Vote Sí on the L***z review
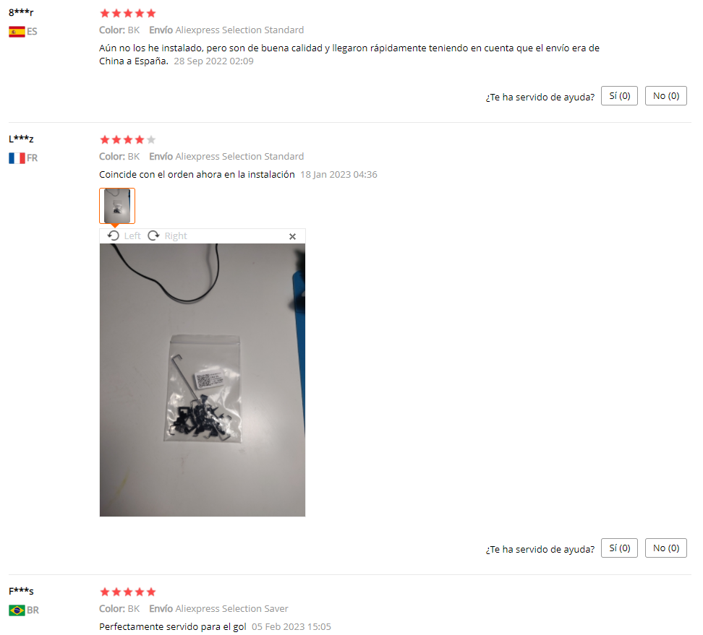This screenshot has width=703, height=635. (619, 548)
